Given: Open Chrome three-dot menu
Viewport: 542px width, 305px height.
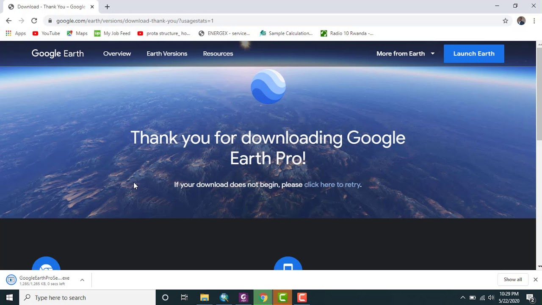Looking at the screenshot, I should click(x=534, y=21).
